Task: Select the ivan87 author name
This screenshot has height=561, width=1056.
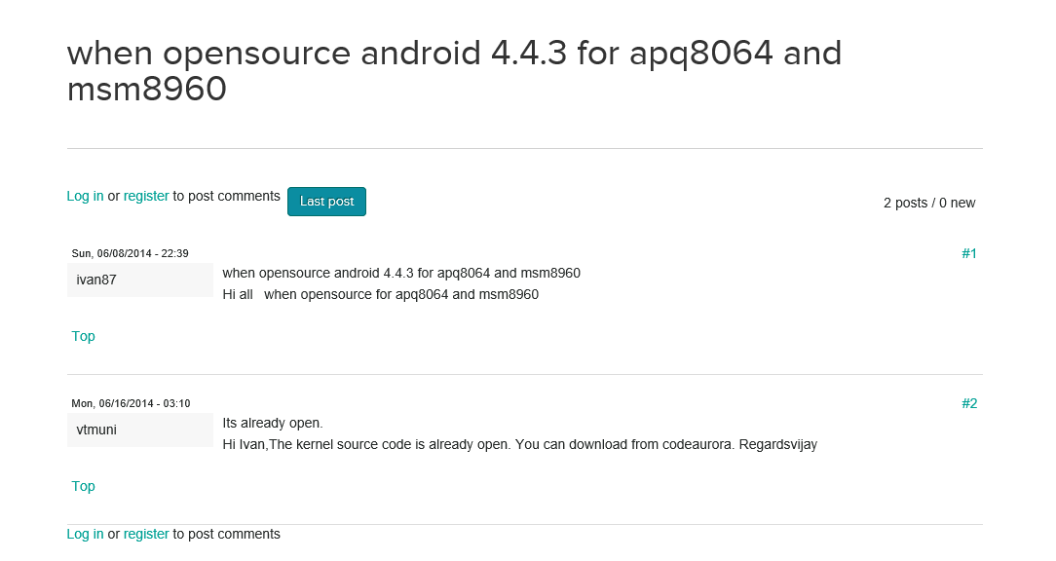Action: pyautogui.click(x=96, y=280)
